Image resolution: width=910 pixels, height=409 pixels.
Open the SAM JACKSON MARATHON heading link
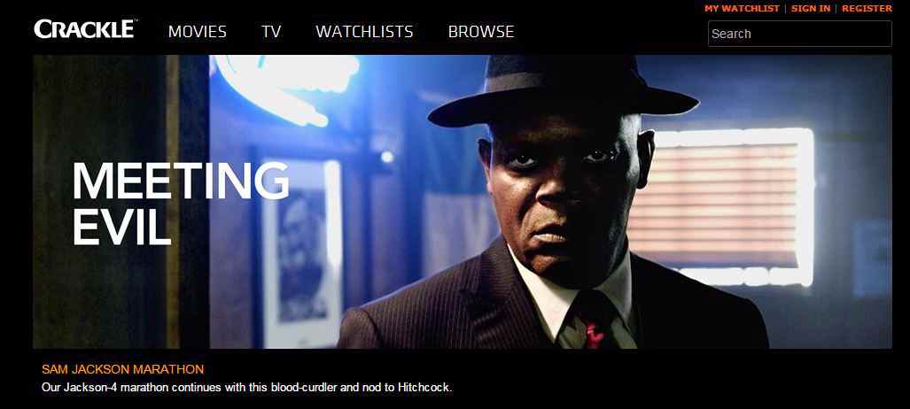(123, 369)
